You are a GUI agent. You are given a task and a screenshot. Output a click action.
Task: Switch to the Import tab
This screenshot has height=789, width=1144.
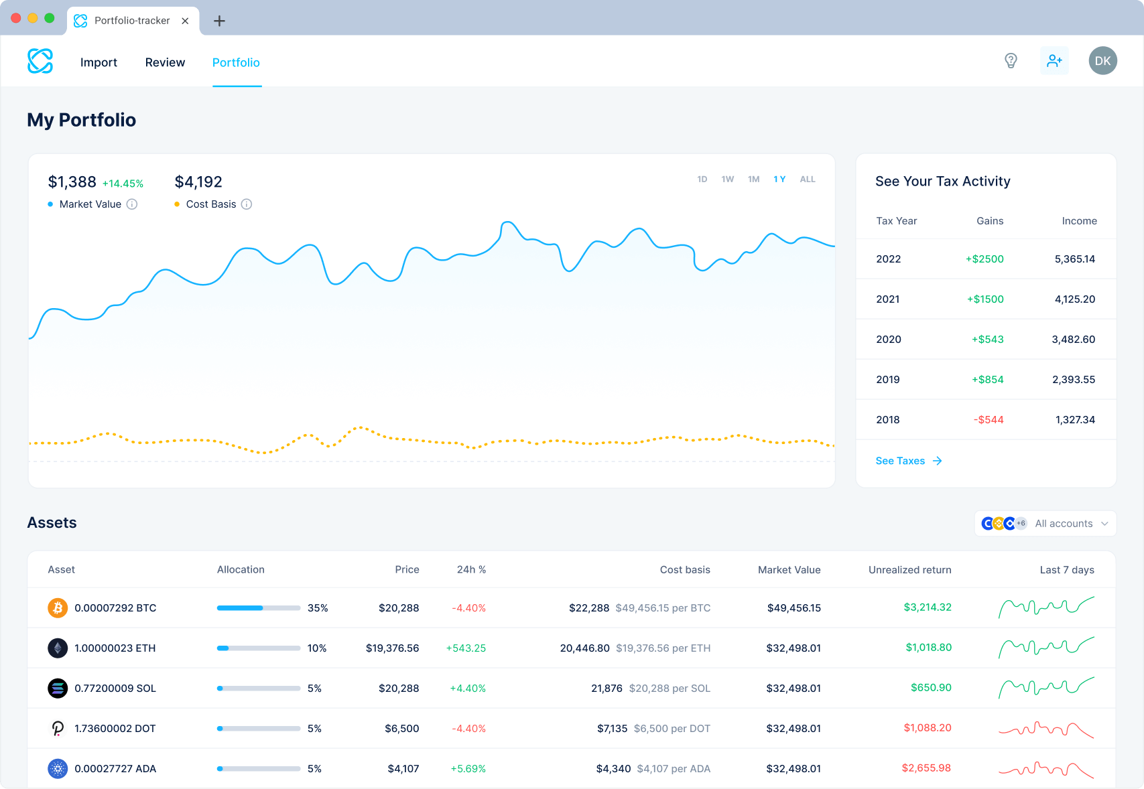(99, 62)
